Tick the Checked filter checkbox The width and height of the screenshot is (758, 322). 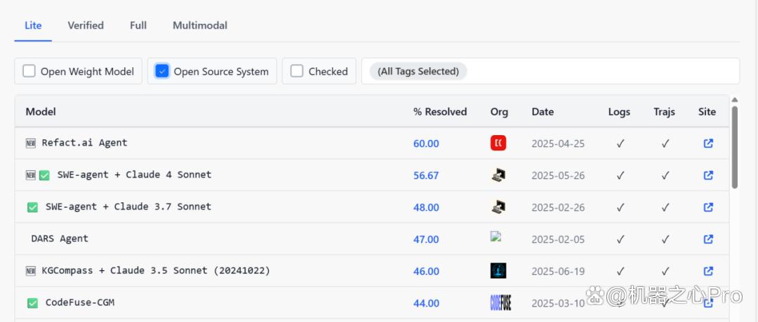pyautogui.click(x=296, y=71)
